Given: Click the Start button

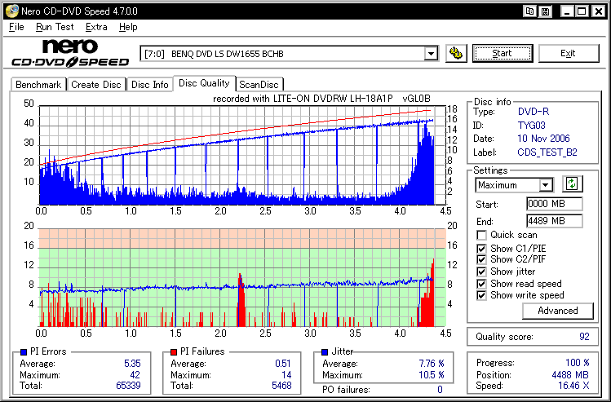Looking at the screenshot, I should coord(503,53).
